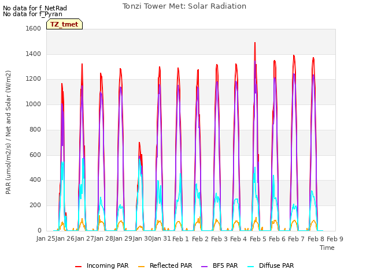Image resolution: width=370 pixels, height=277 pixels.
Task: Click the Jan 28 x-axis date label
Action: 103,239
